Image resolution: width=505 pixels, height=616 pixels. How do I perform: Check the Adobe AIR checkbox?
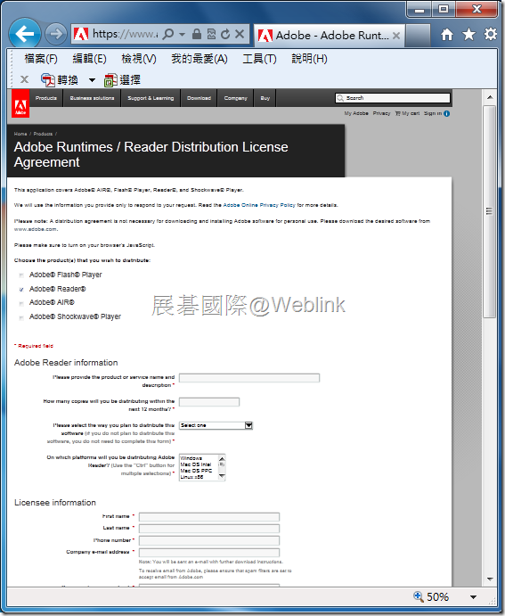(21, 303)
